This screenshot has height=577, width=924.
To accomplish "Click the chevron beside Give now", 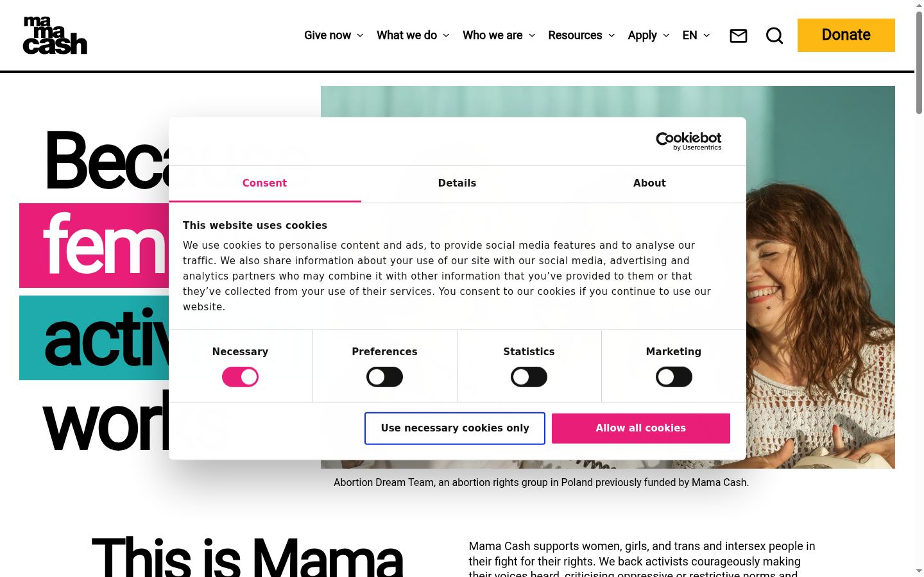I will [x=360, y=35].
